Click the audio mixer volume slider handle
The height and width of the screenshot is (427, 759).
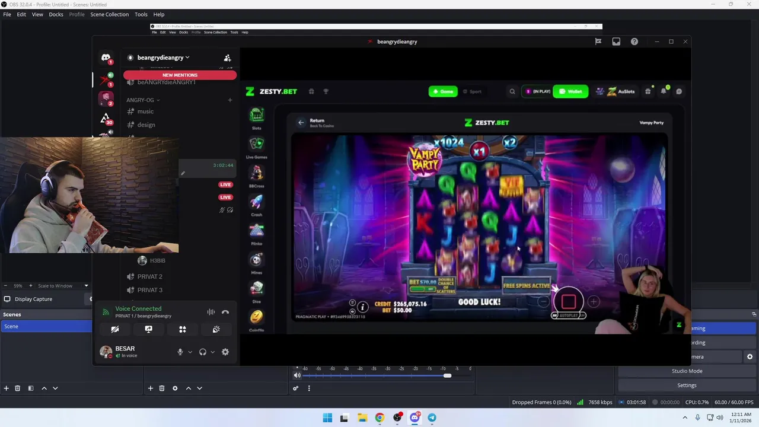point(448,375)
